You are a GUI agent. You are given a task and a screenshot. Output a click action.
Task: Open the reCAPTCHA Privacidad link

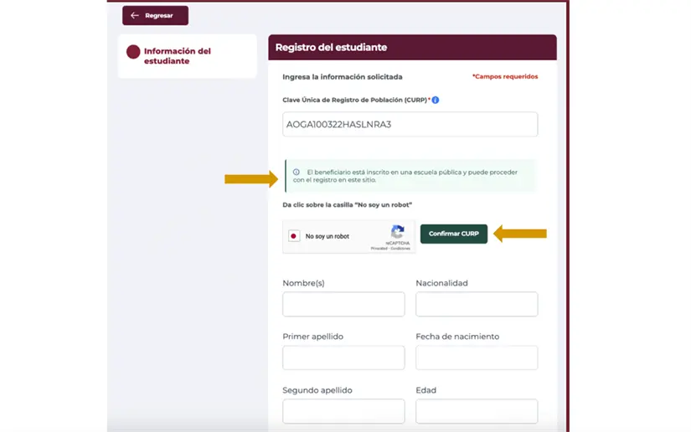coord(379,249)
